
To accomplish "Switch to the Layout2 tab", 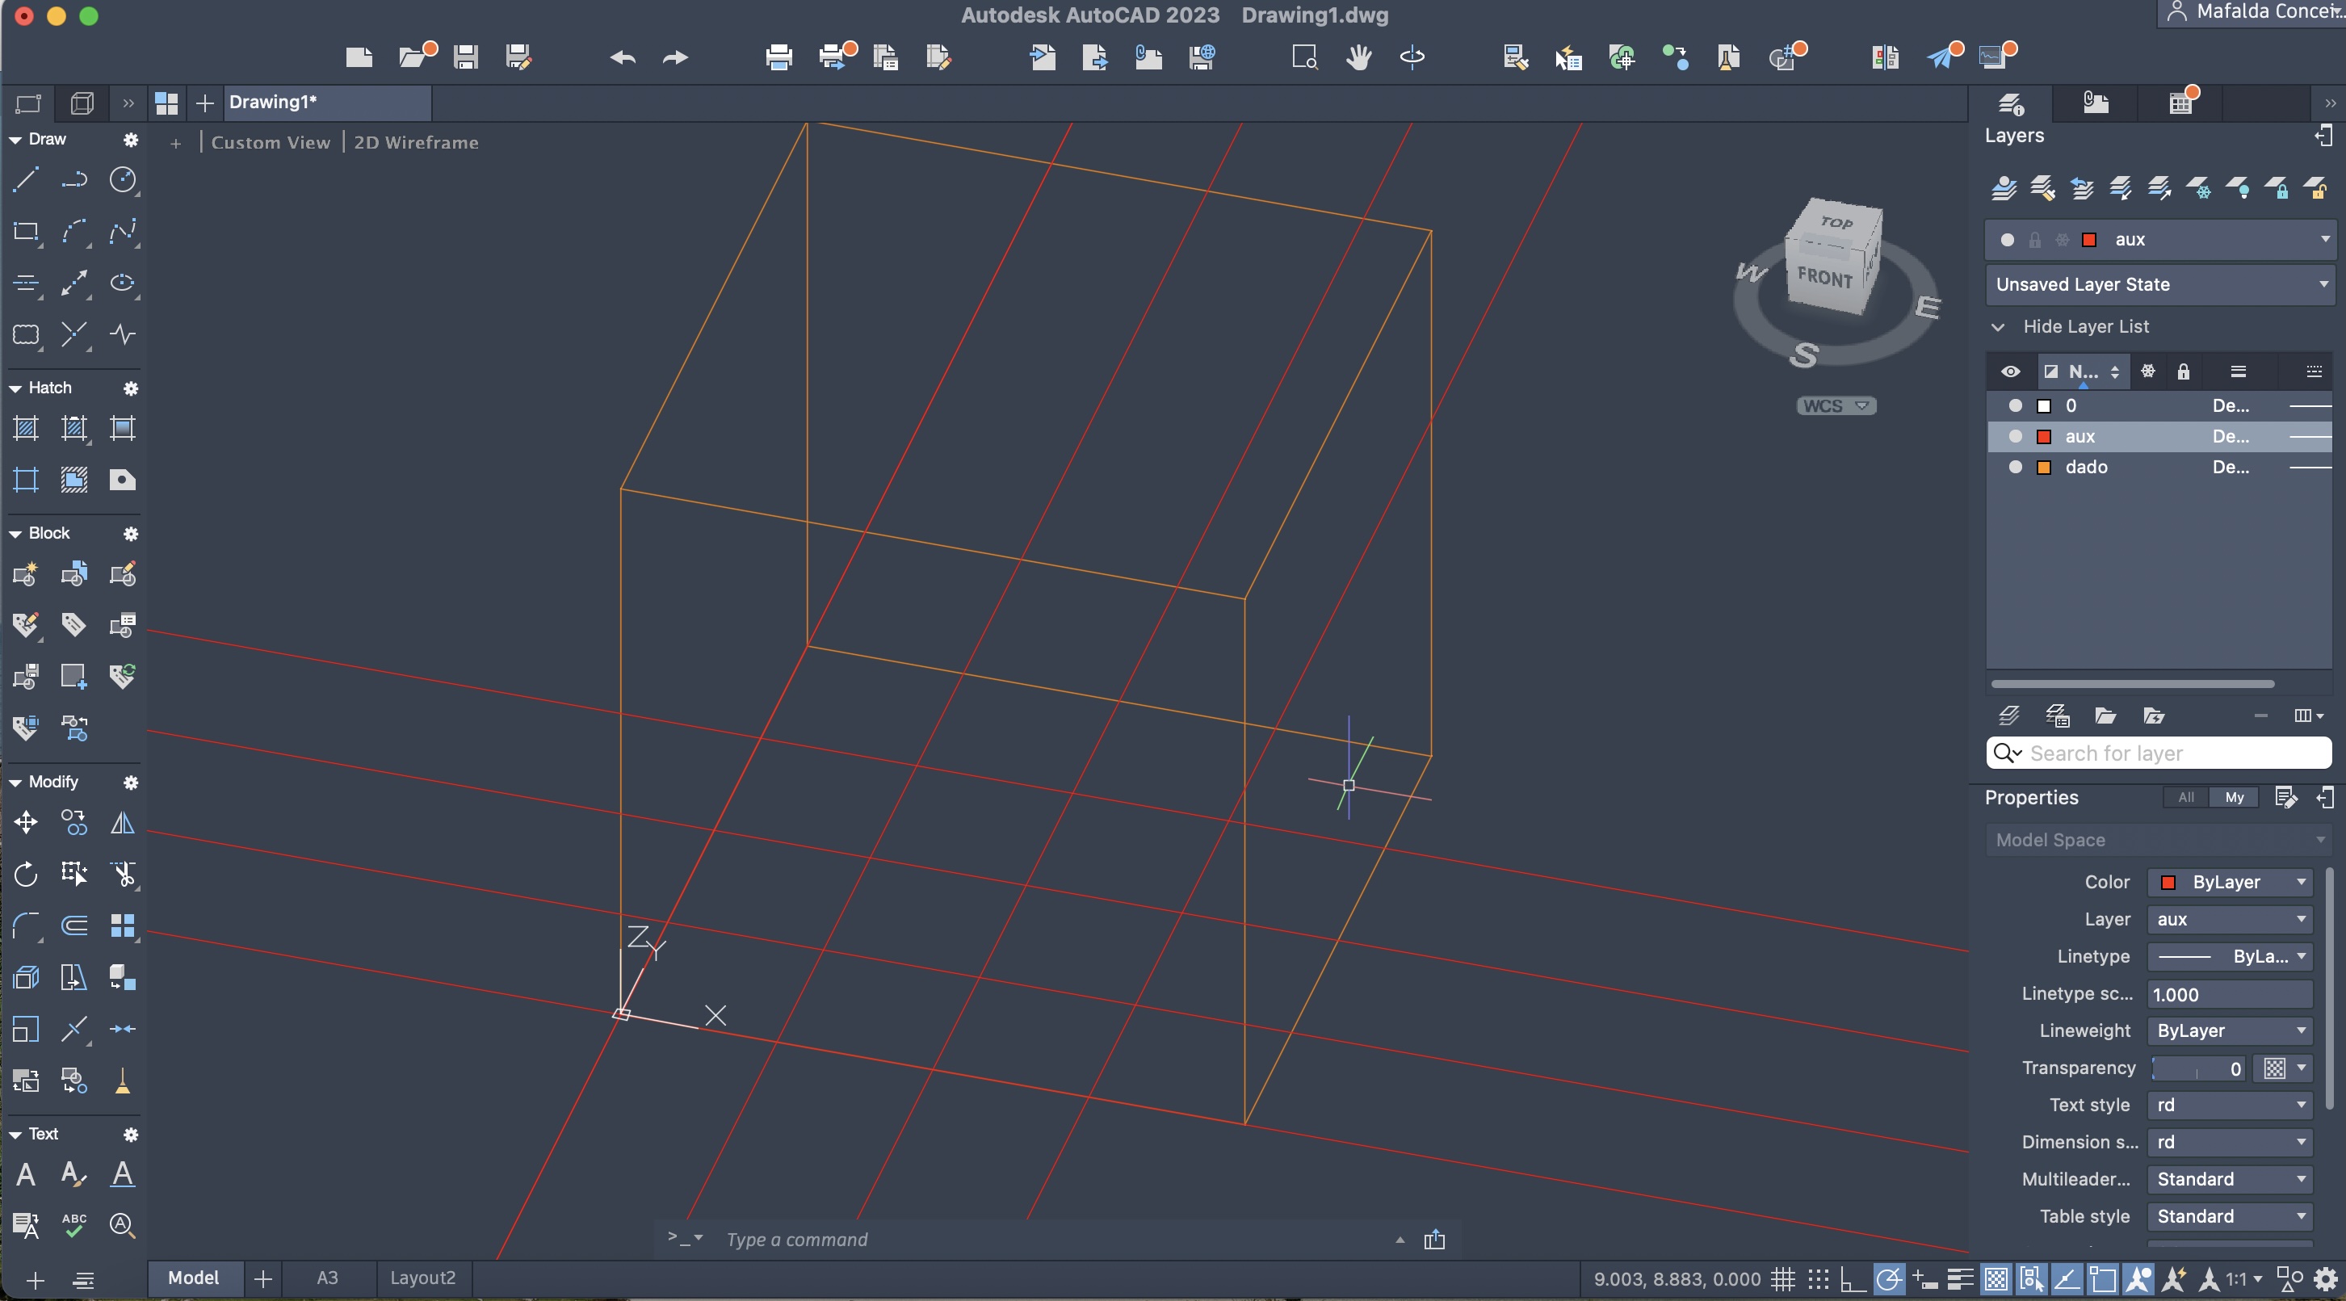I will coord(422,1278).
